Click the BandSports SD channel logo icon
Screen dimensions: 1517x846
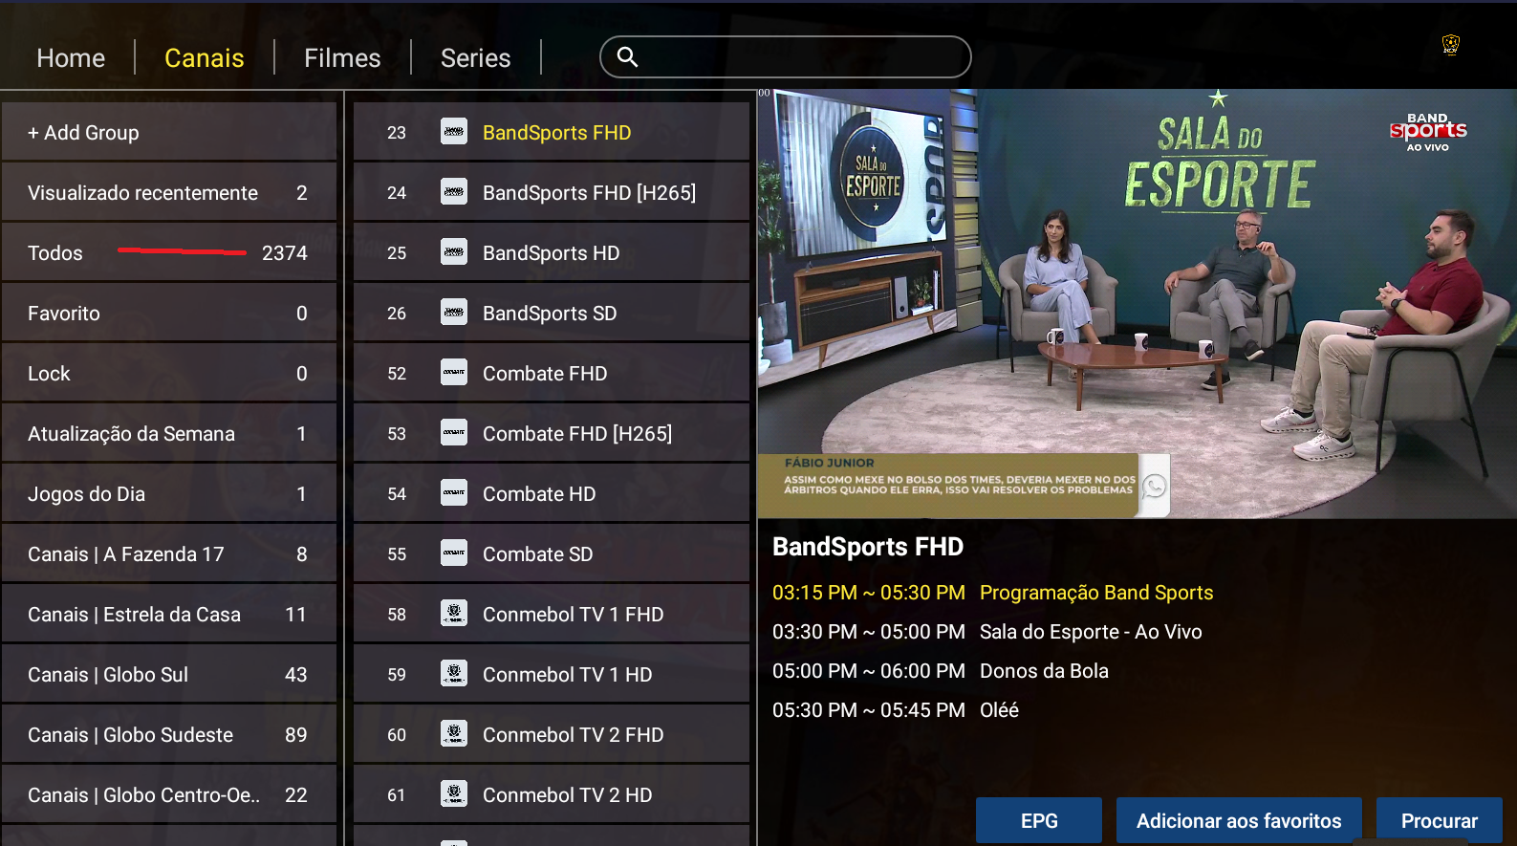point(454,313)
